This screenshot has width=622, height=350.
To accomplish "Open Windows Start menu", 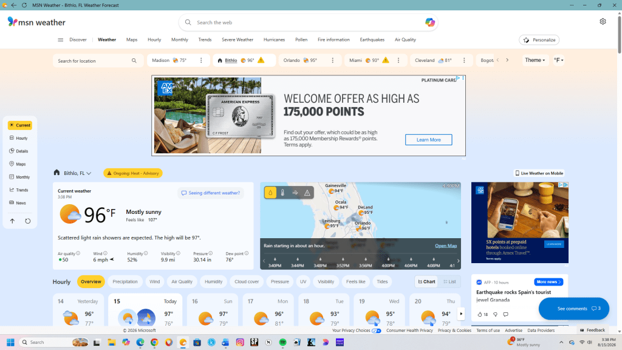I will coord(11,342).
